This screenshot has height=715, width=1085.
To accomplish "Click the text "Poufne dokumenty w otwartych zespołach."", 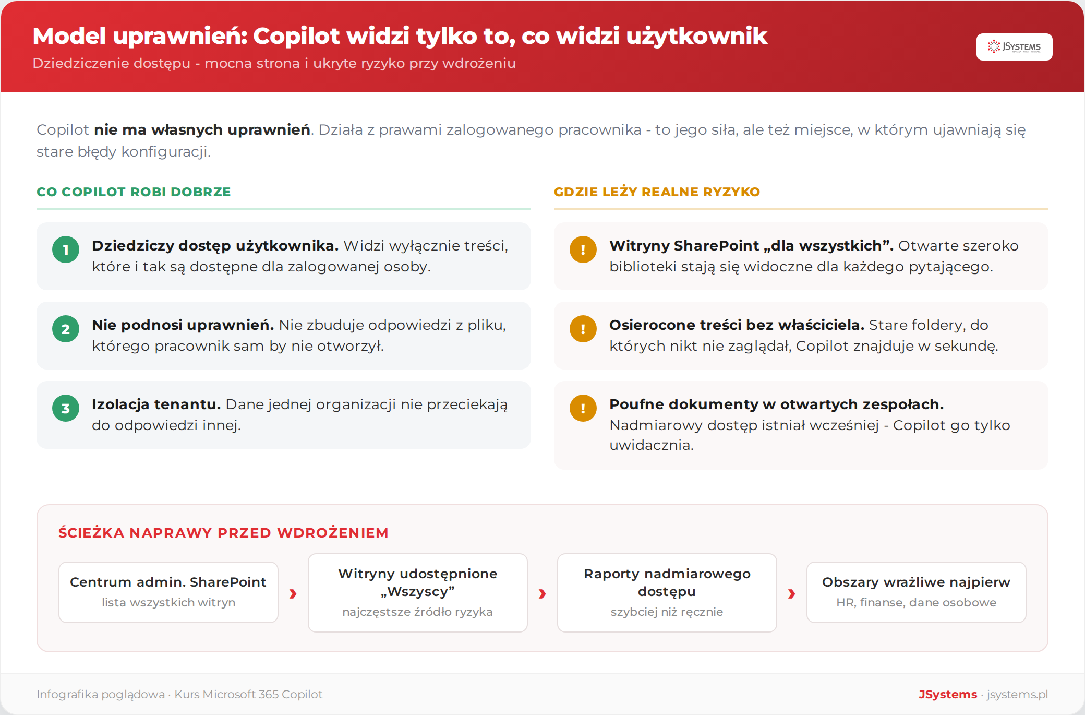I will 776,404.
